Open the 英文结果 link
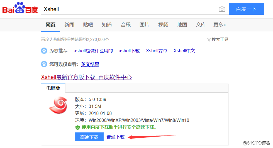The width and height of the screenshot is (273, 148). pos(90,65)
